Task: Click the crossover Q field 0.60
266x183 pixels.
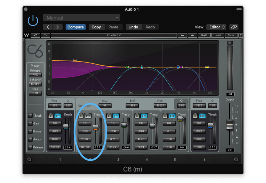Action: (x=181, y=105)
